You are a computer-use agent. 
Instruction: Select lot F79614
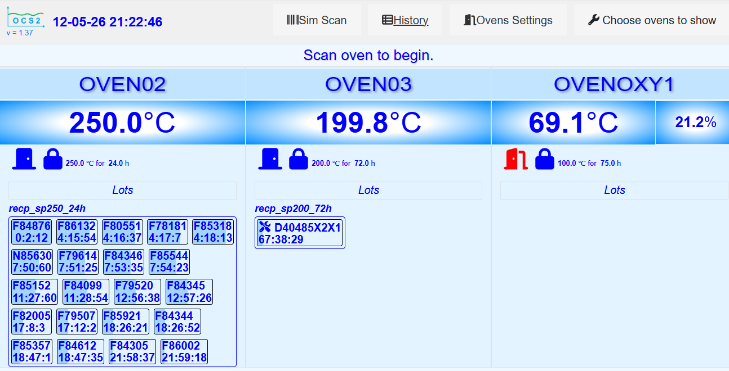pyautogui.click(x=78, y=261)
